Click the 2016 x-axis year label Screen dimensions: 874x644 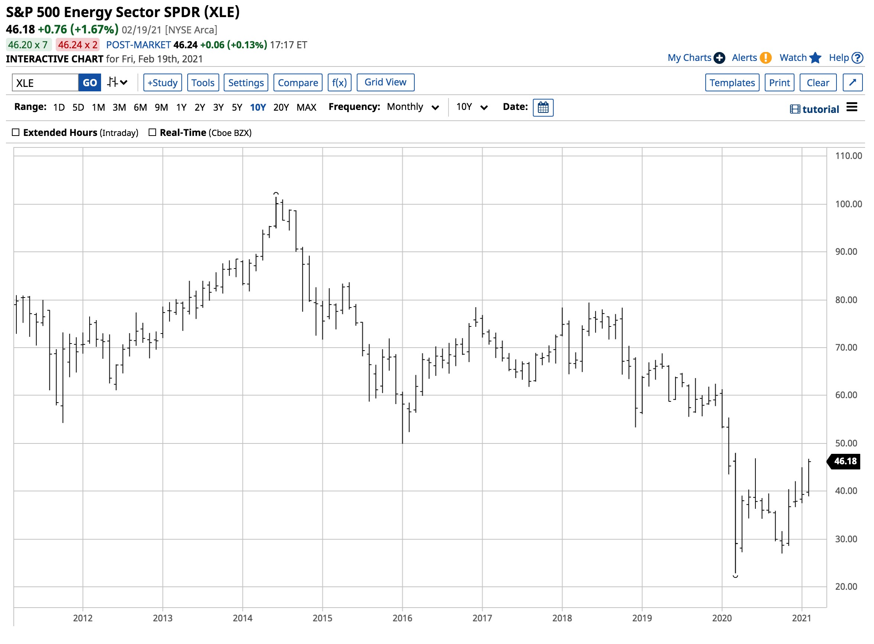pos(402,618)
